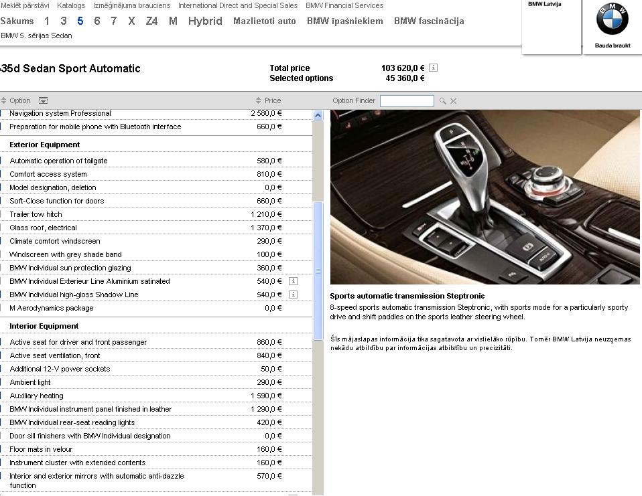Open Meklēt pārstāvi link

[25, 5]
